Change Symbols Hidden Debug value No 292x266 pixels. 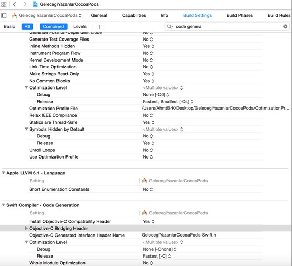pyautogui.click(x=148, y=136)
